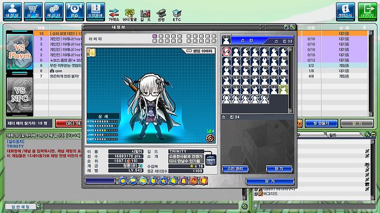Open the 공방 anvil workshop icon
The height and width of the screenshot is (213, 380).
tap(161, 15)
